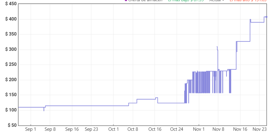
Task: Click the $ 50 y-axis label
Action: coord(12,125)
